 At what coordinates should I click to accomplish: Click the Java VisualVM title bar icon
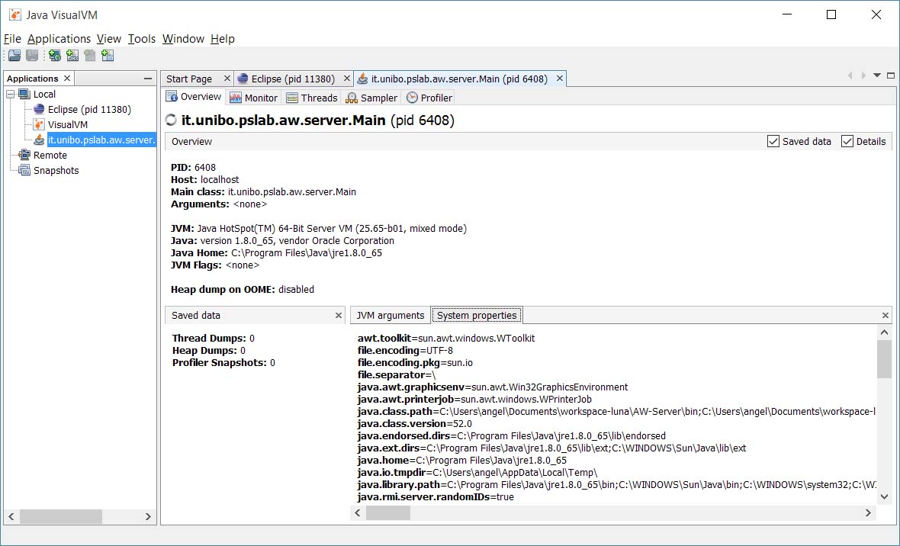(15, 15)
